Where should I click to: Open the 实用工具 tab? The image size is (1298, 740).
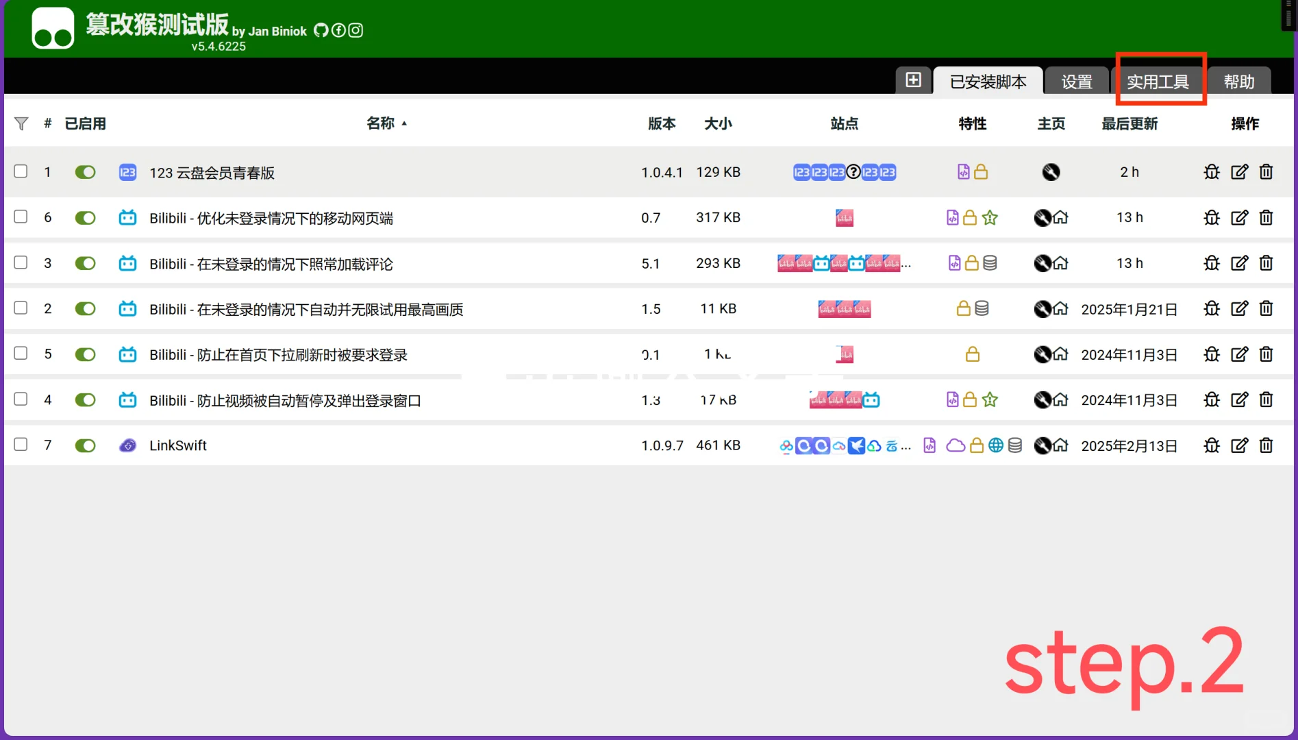tap(1158, 82)
